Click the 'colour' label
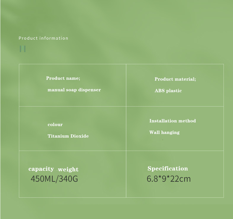The image size is (233, 219). pos(55,125)
